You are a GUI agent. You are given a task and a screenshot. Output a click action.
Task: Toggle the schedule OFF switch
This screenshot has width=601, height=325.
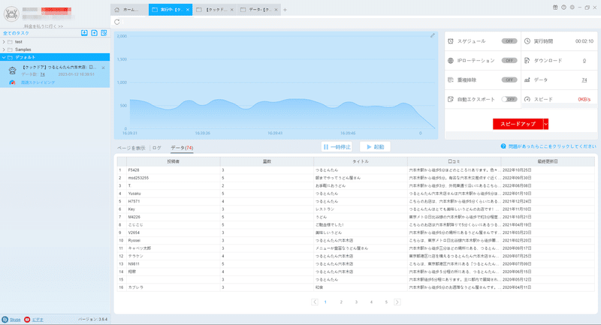click(x=509, y=41)
